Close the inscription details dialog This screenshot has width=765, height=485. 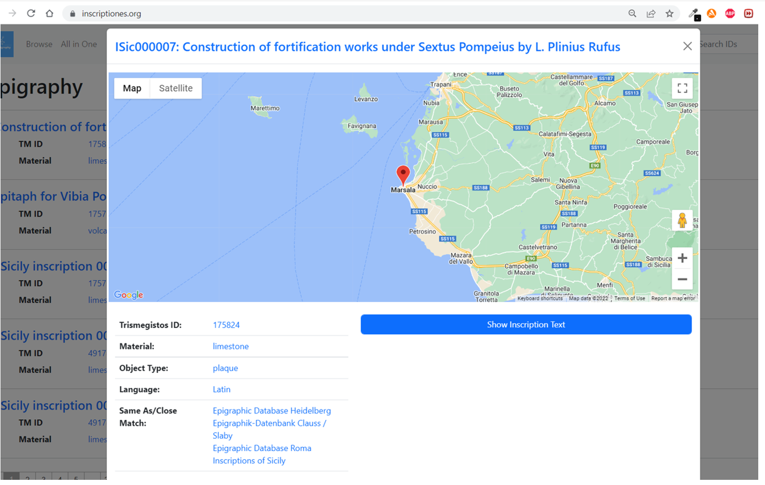click(x=687, y=46)
